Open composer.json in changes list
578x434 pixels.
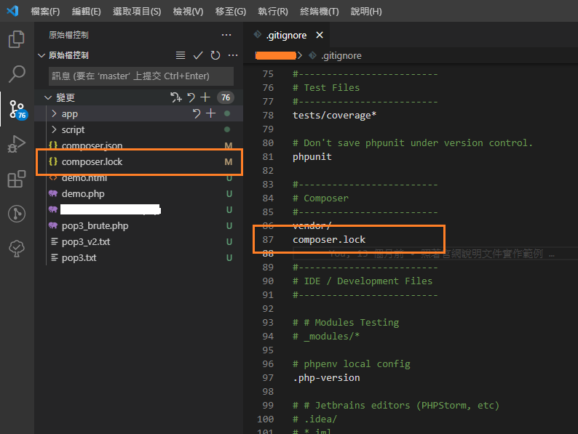point(92,145)
